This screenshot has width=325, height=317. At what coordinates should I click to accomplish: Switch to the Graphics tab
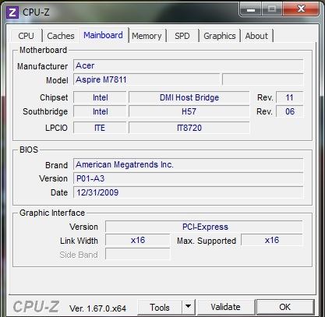pos(220,36)
